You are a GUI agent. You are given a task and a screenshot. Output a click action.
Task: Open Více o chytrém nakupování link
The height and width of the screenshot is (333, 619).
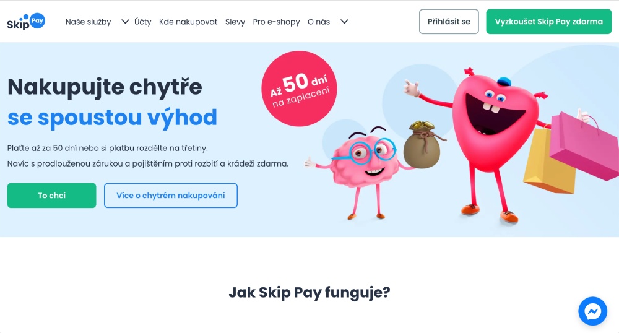171,196
